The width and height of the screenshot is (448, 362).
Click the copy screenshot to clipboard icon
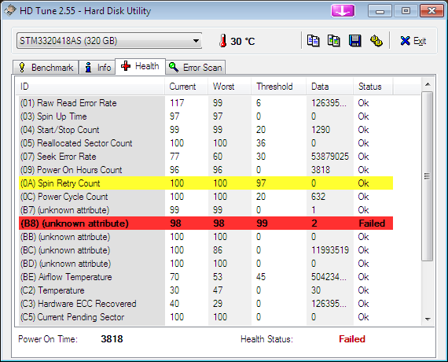pyautogui.click(x=334, y=41)
